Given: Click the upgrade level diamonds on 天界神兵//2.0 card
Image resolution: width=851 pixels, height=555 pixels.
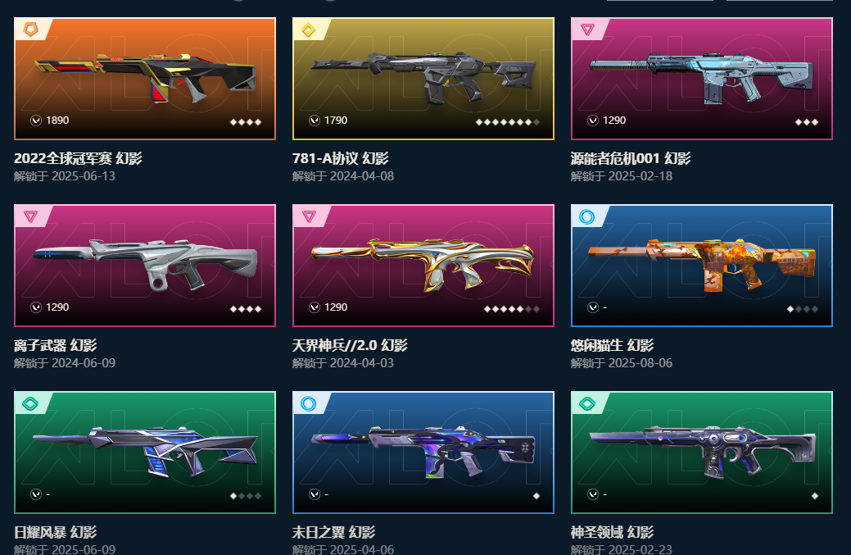Looking at the screenshot, I should [x=512, y=309].
